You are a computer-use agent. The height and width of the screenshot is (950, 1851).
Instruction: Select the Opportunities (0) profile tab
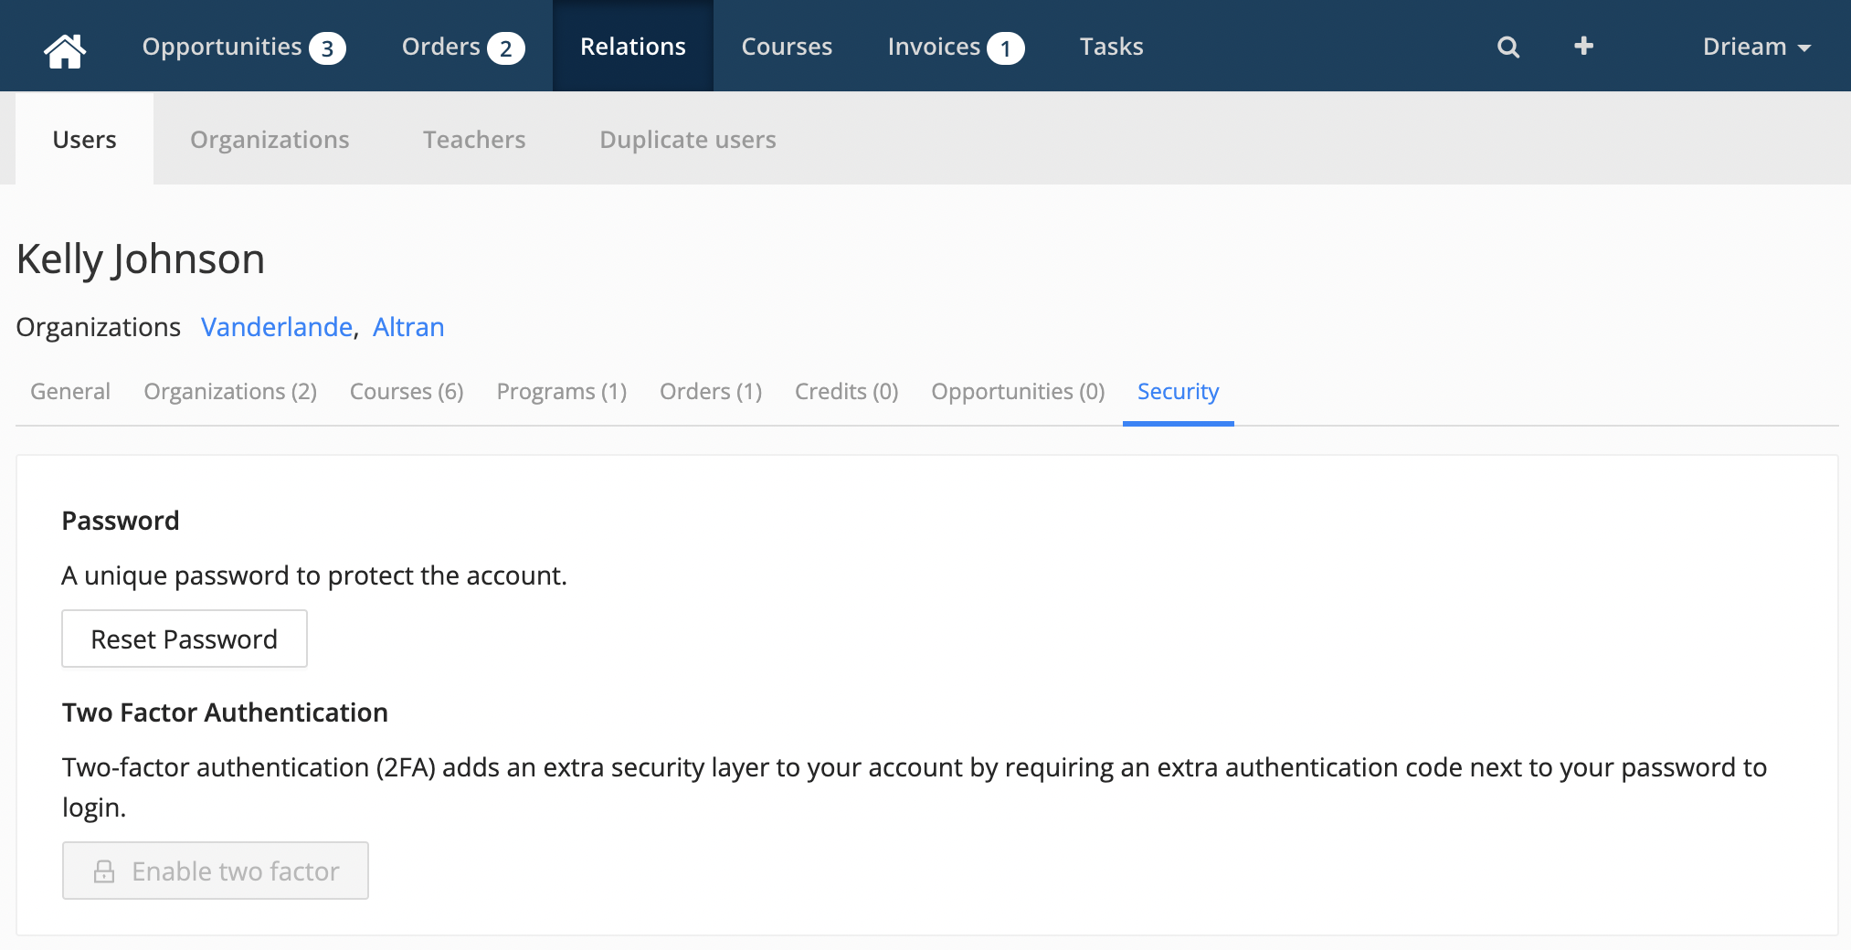point(1018,392)
